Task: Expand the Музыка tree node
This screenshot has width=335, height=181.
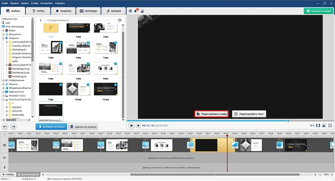Action: [3, 84]
